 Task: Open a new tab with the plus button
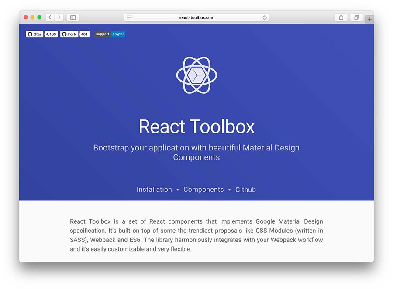click(x=370, y=20)
